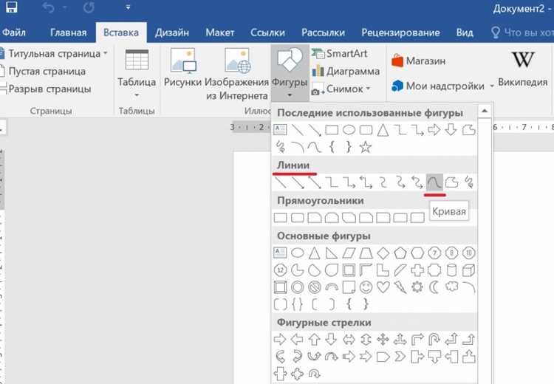The width and height of the screenshot is (554, 384).
Task: Switch to the Вид tab
Action: pos(465,32)
